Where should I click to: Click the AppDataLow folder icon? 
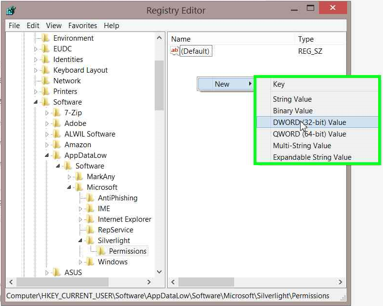[57, 155]
